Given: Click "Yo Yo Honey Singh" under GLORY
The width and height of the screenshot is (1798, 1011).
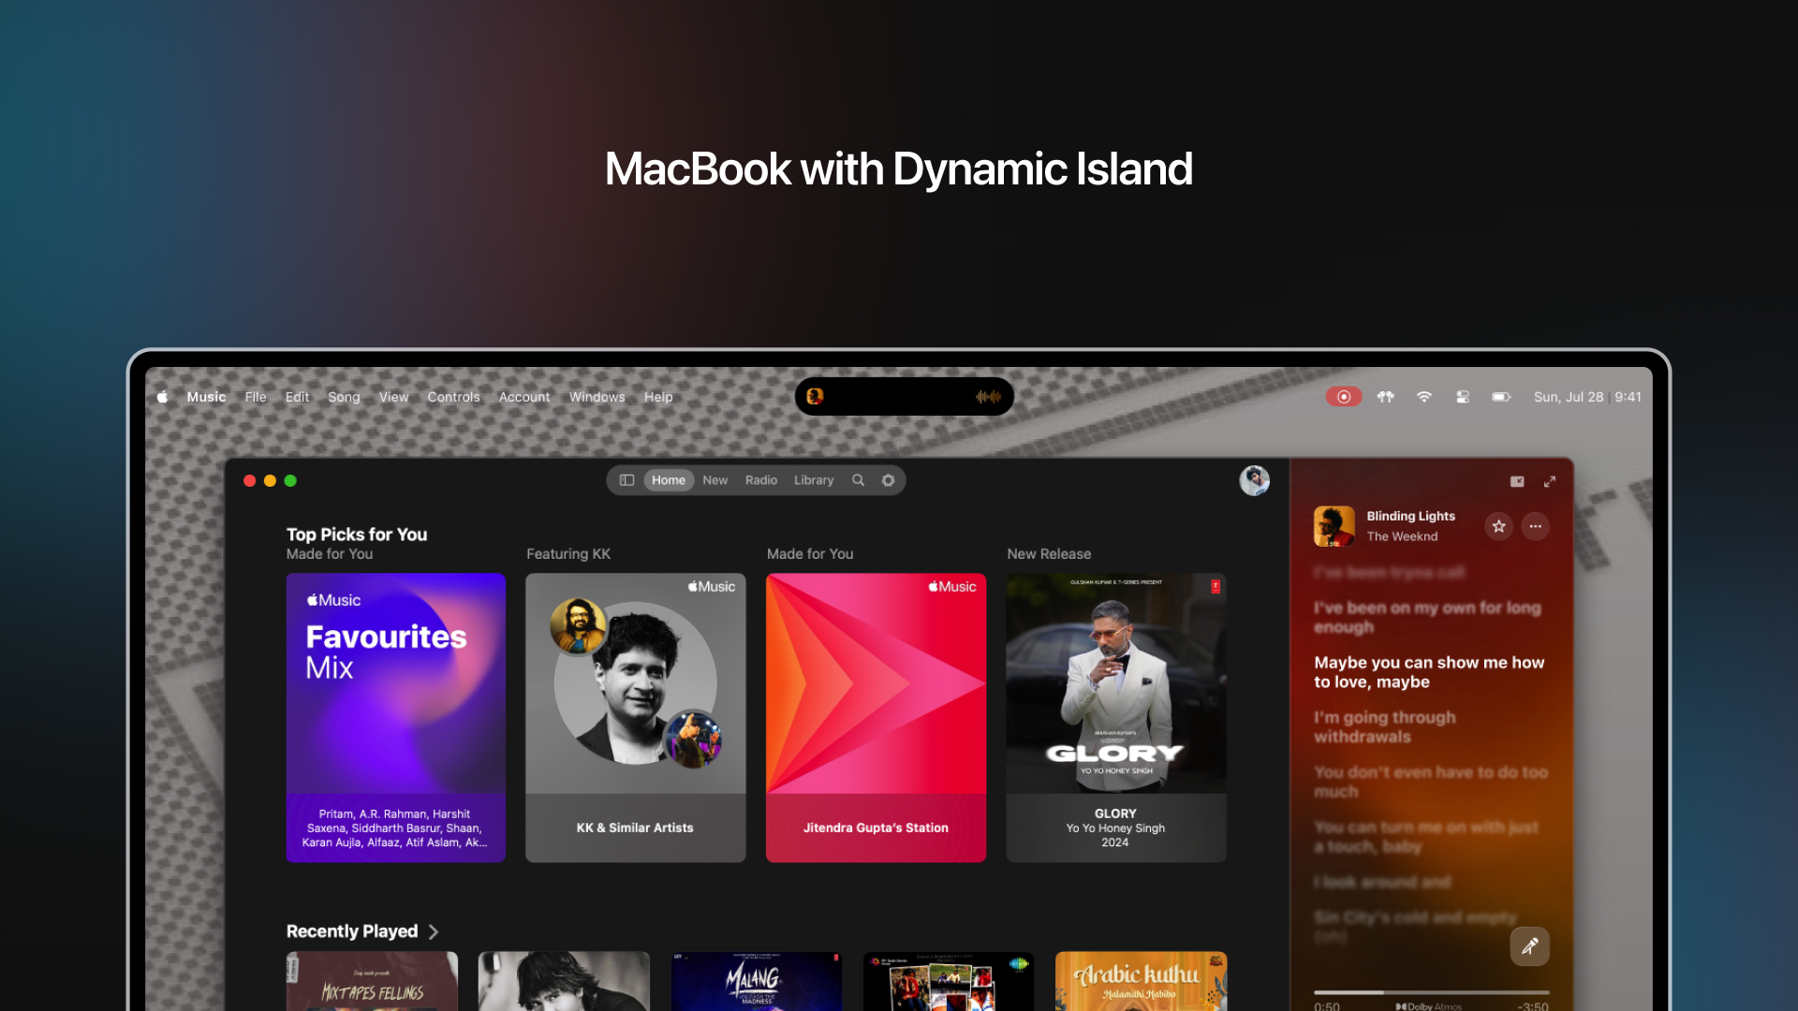Looking at the screenshot, I should 1115,828.
